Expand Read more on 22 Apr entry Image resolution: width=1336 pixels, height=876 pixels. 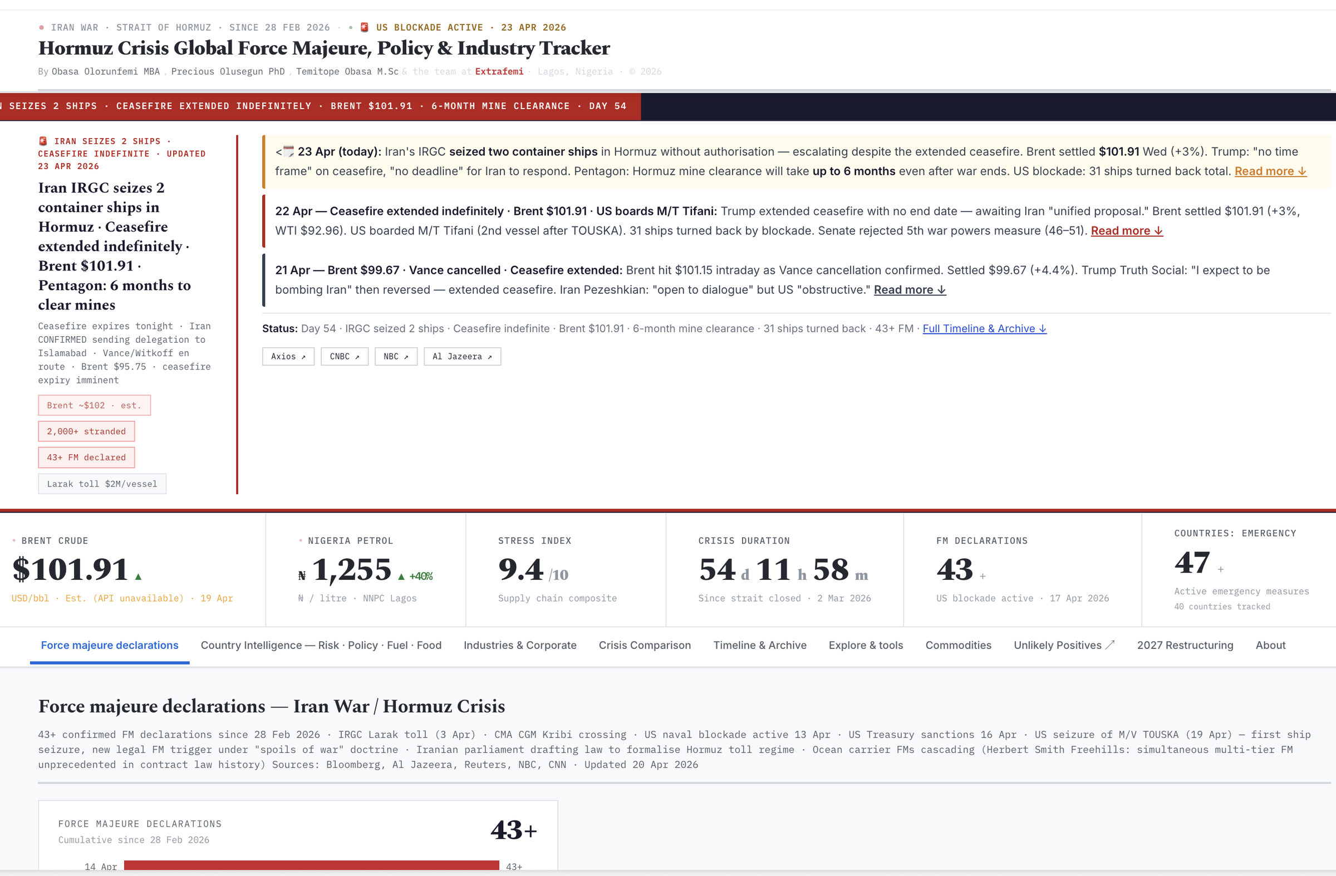pos(1126,230)
